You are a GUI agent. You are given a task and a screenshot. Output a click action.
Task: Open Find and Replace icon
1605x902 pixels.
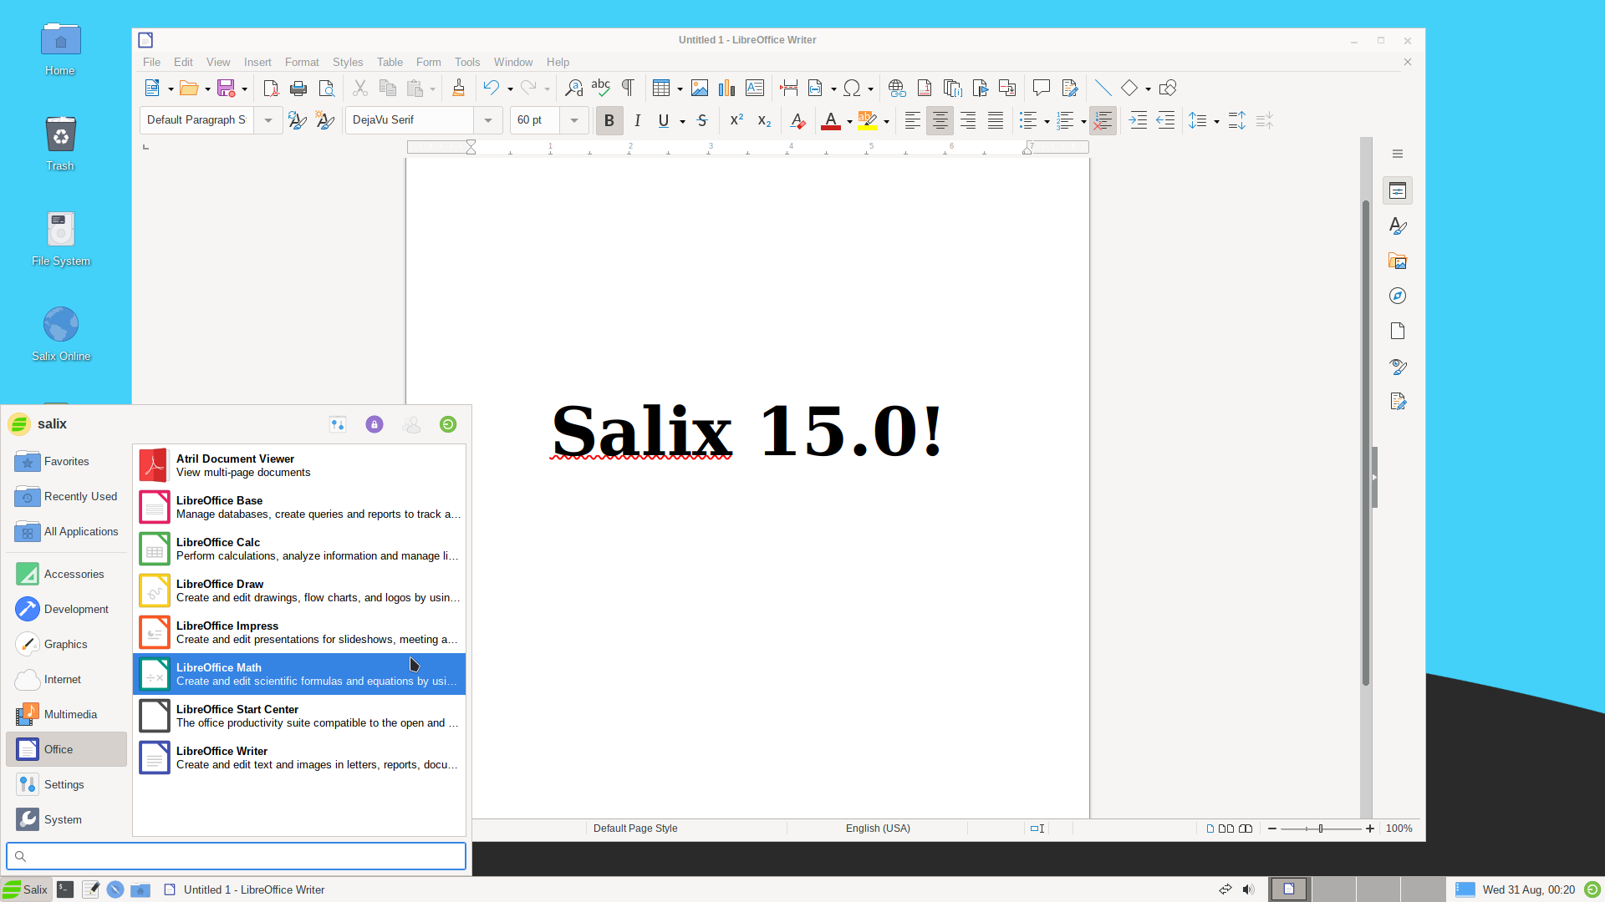573,89
